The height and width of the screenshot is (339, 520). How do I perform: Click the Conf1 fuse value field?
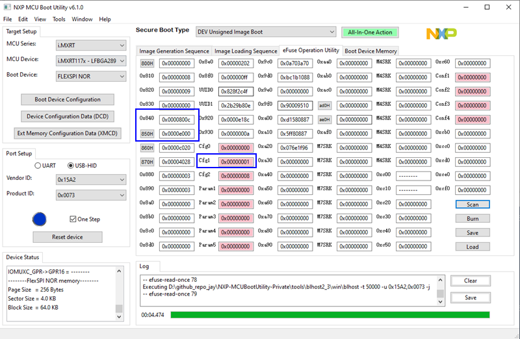point(473,77)
